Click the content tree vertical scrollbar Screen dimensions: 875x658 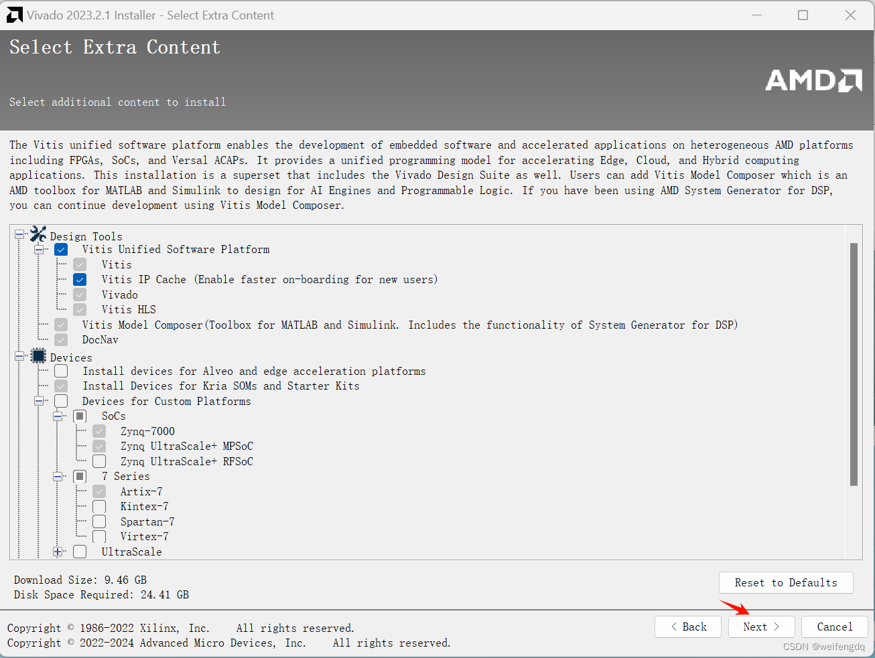pyautogui.click(x=854, y=364)
